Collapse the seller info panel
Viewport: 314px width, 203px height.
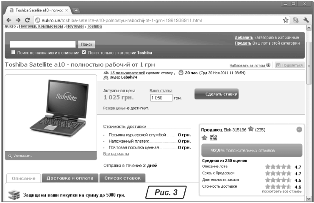coord(299,130)
